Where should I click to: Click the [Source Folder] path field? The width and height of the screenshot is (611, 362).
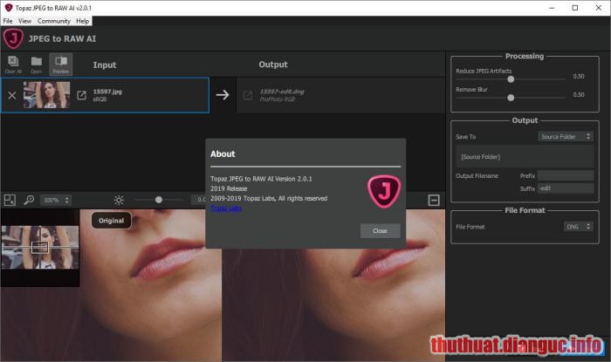pyautogui.click(x=525, y=157)
